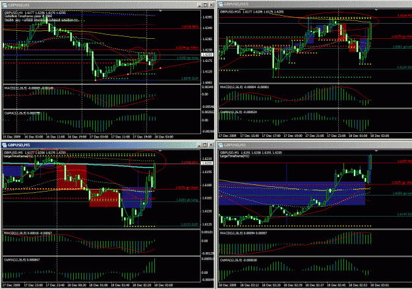Select the chart shift triangle in M15 chart

tap(376, 10)
